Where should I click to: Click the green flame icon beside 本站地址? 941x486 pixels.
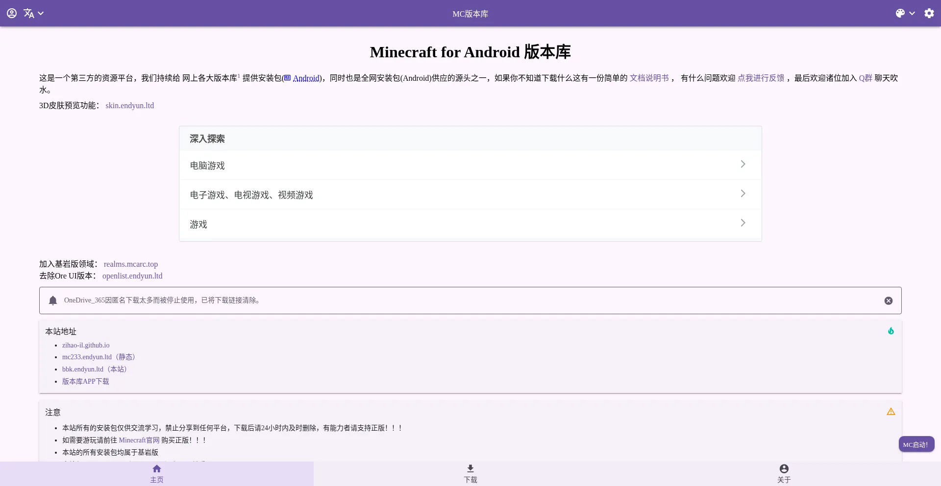(891, 331)
